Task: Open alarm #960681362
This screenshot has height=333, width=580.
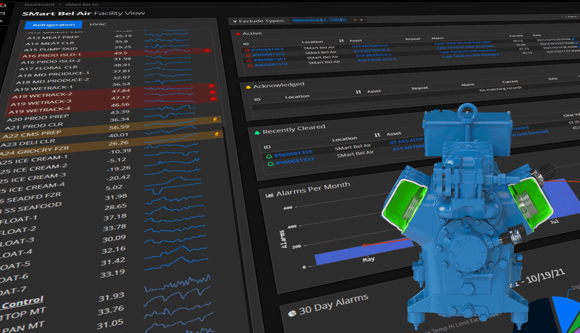Action: click(x=269, y=54)
